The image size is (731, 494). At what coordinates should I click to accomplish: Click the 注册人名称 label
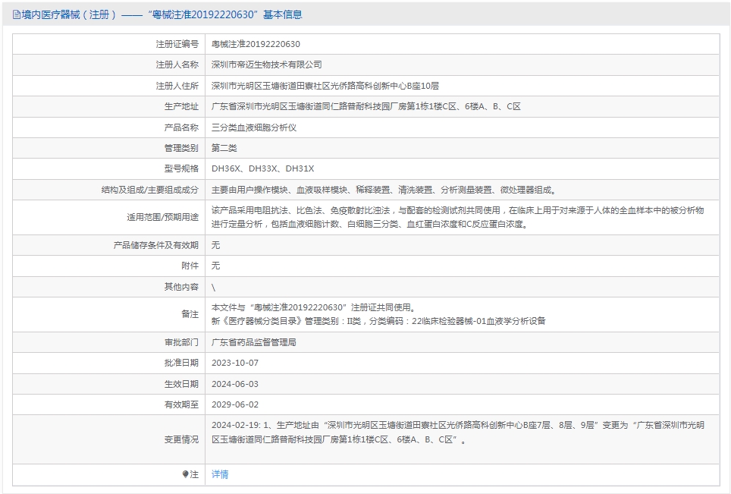[177, 65]
